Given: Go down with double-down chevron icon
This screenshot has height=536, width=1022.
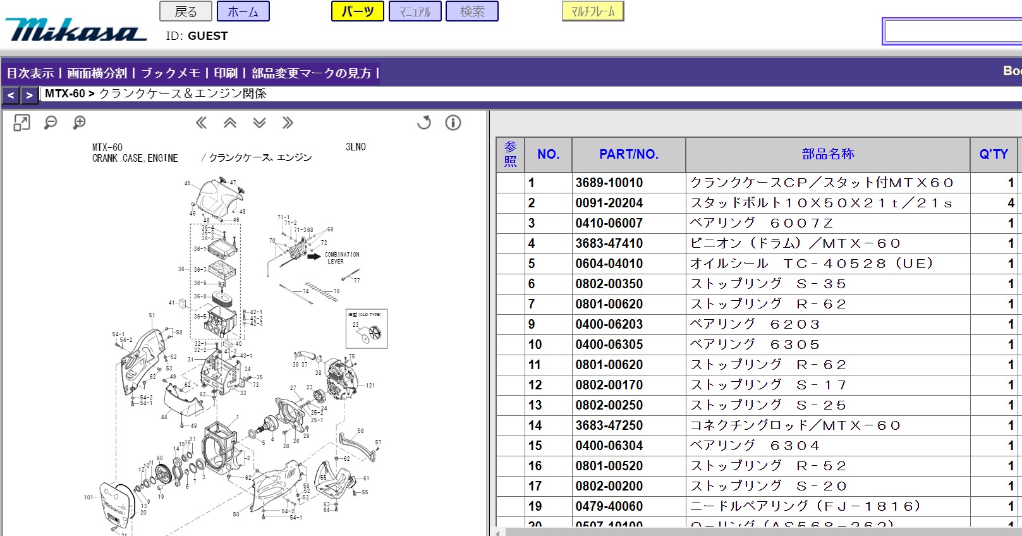Looking at the screenshot, I should (x=259, y=123).
